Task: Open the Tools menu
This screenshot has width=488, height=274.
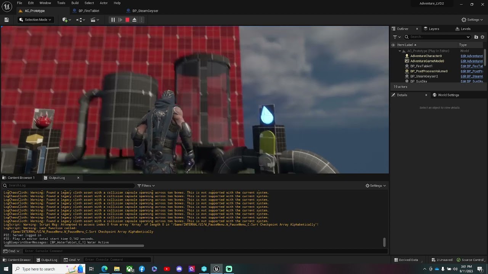Action: pos(61,3)
